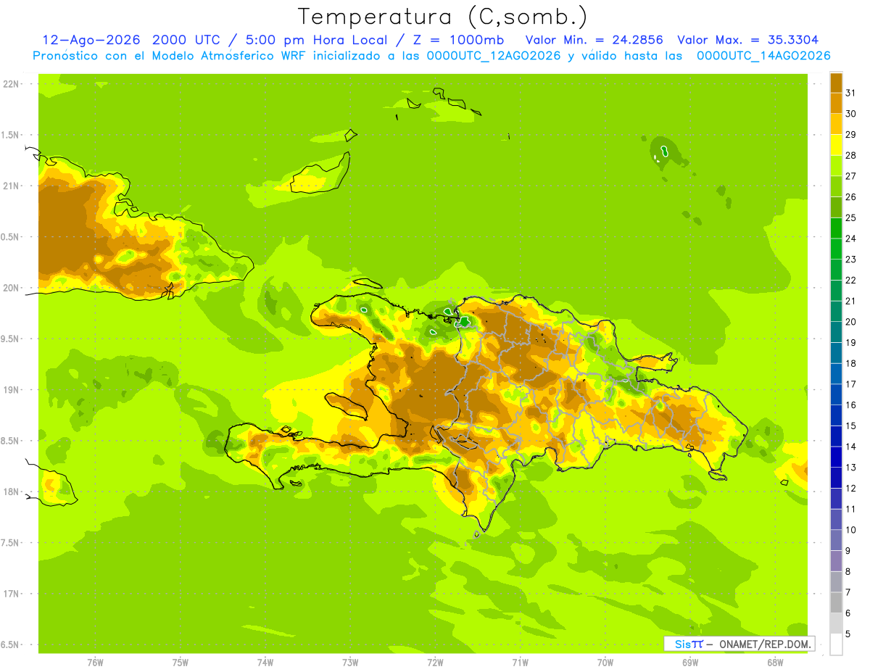The width and height of the screenshot is (870, 672).
Task: Click color scale label '16'
Action: [851, 405]
